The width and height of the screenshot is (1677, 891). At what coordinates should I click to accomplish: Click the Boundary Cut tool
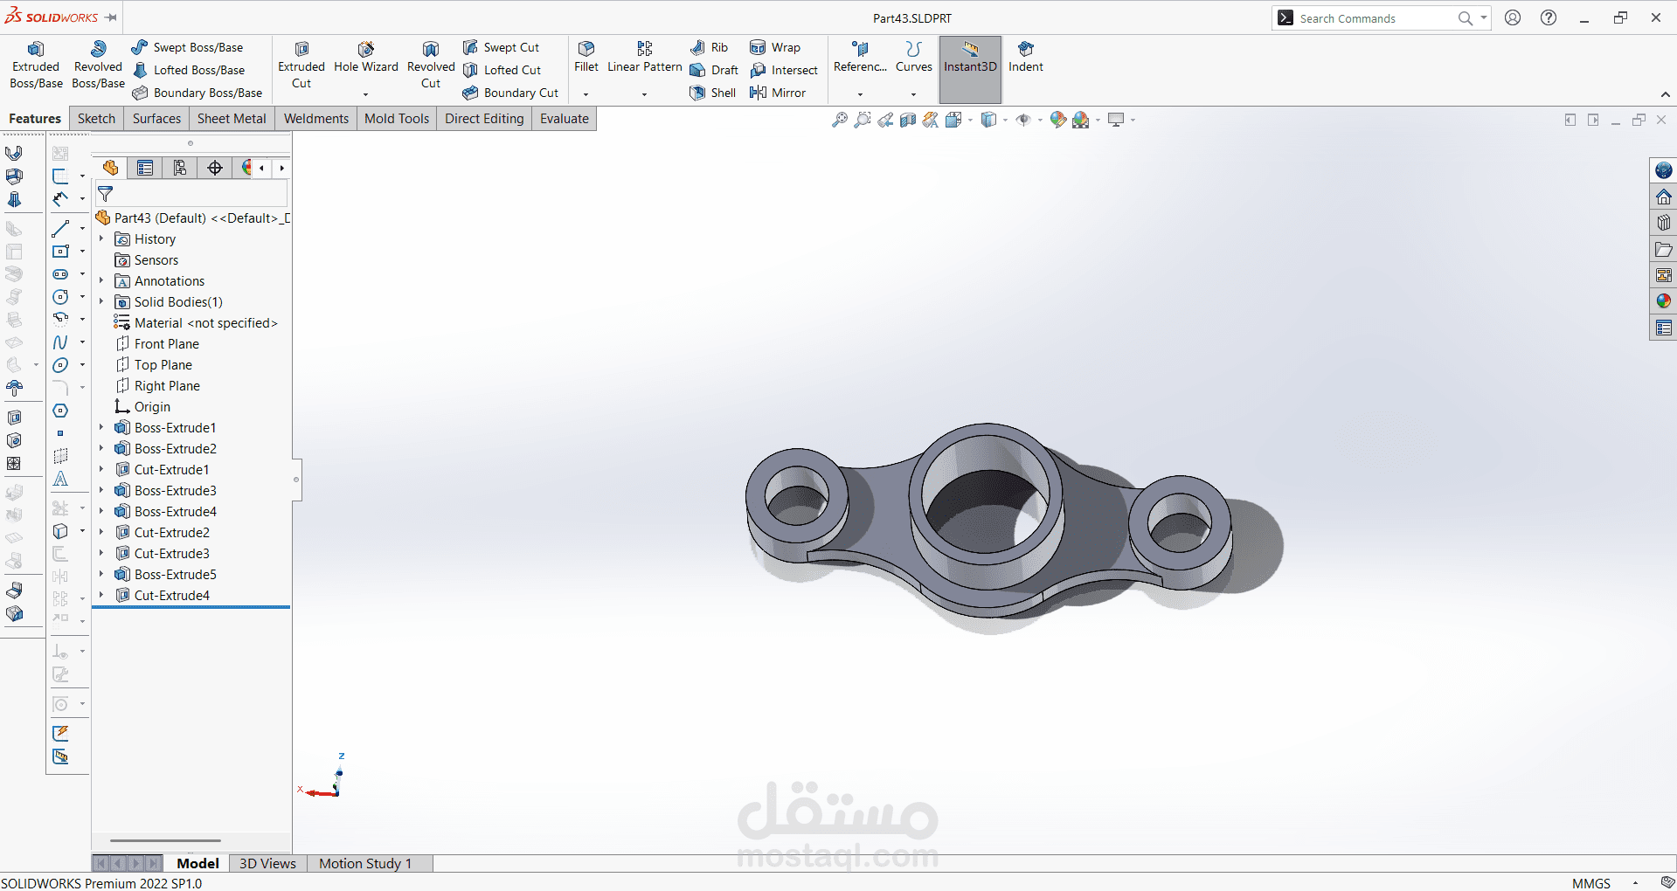pos(511,93)
